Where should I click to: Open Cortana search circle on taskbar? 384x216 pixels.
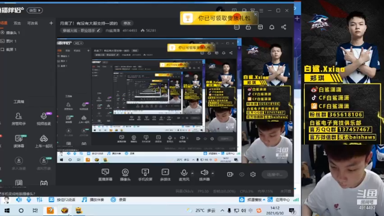click(x=21, y=211)
